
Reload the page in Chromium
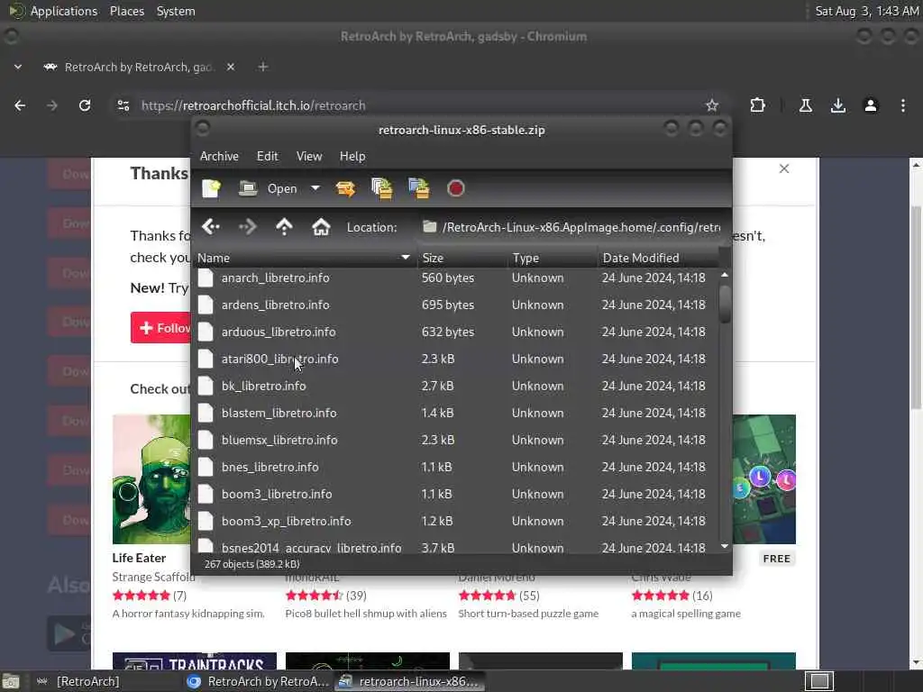coord(85,105)
